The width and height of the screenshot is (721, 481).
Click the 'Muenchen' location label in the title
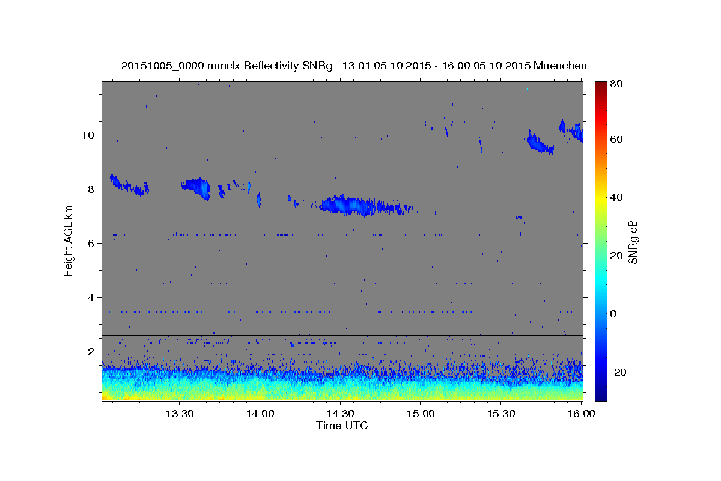[561, 66]
